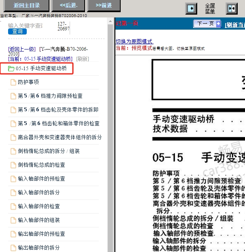Click the sidebar scrollbar up arrow
The height and width of the screenshot is (252, 245).
point(110,21)
